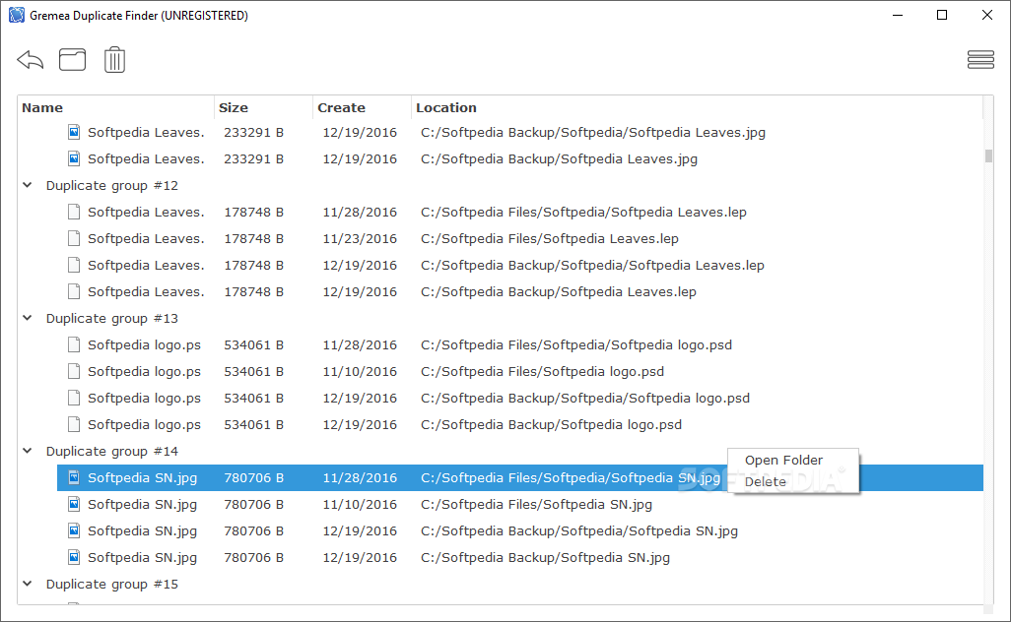Click path C:/Softpedia Backup/Softpedia/Softpedia SN.jpg
1011x622 pixels.
579,531
